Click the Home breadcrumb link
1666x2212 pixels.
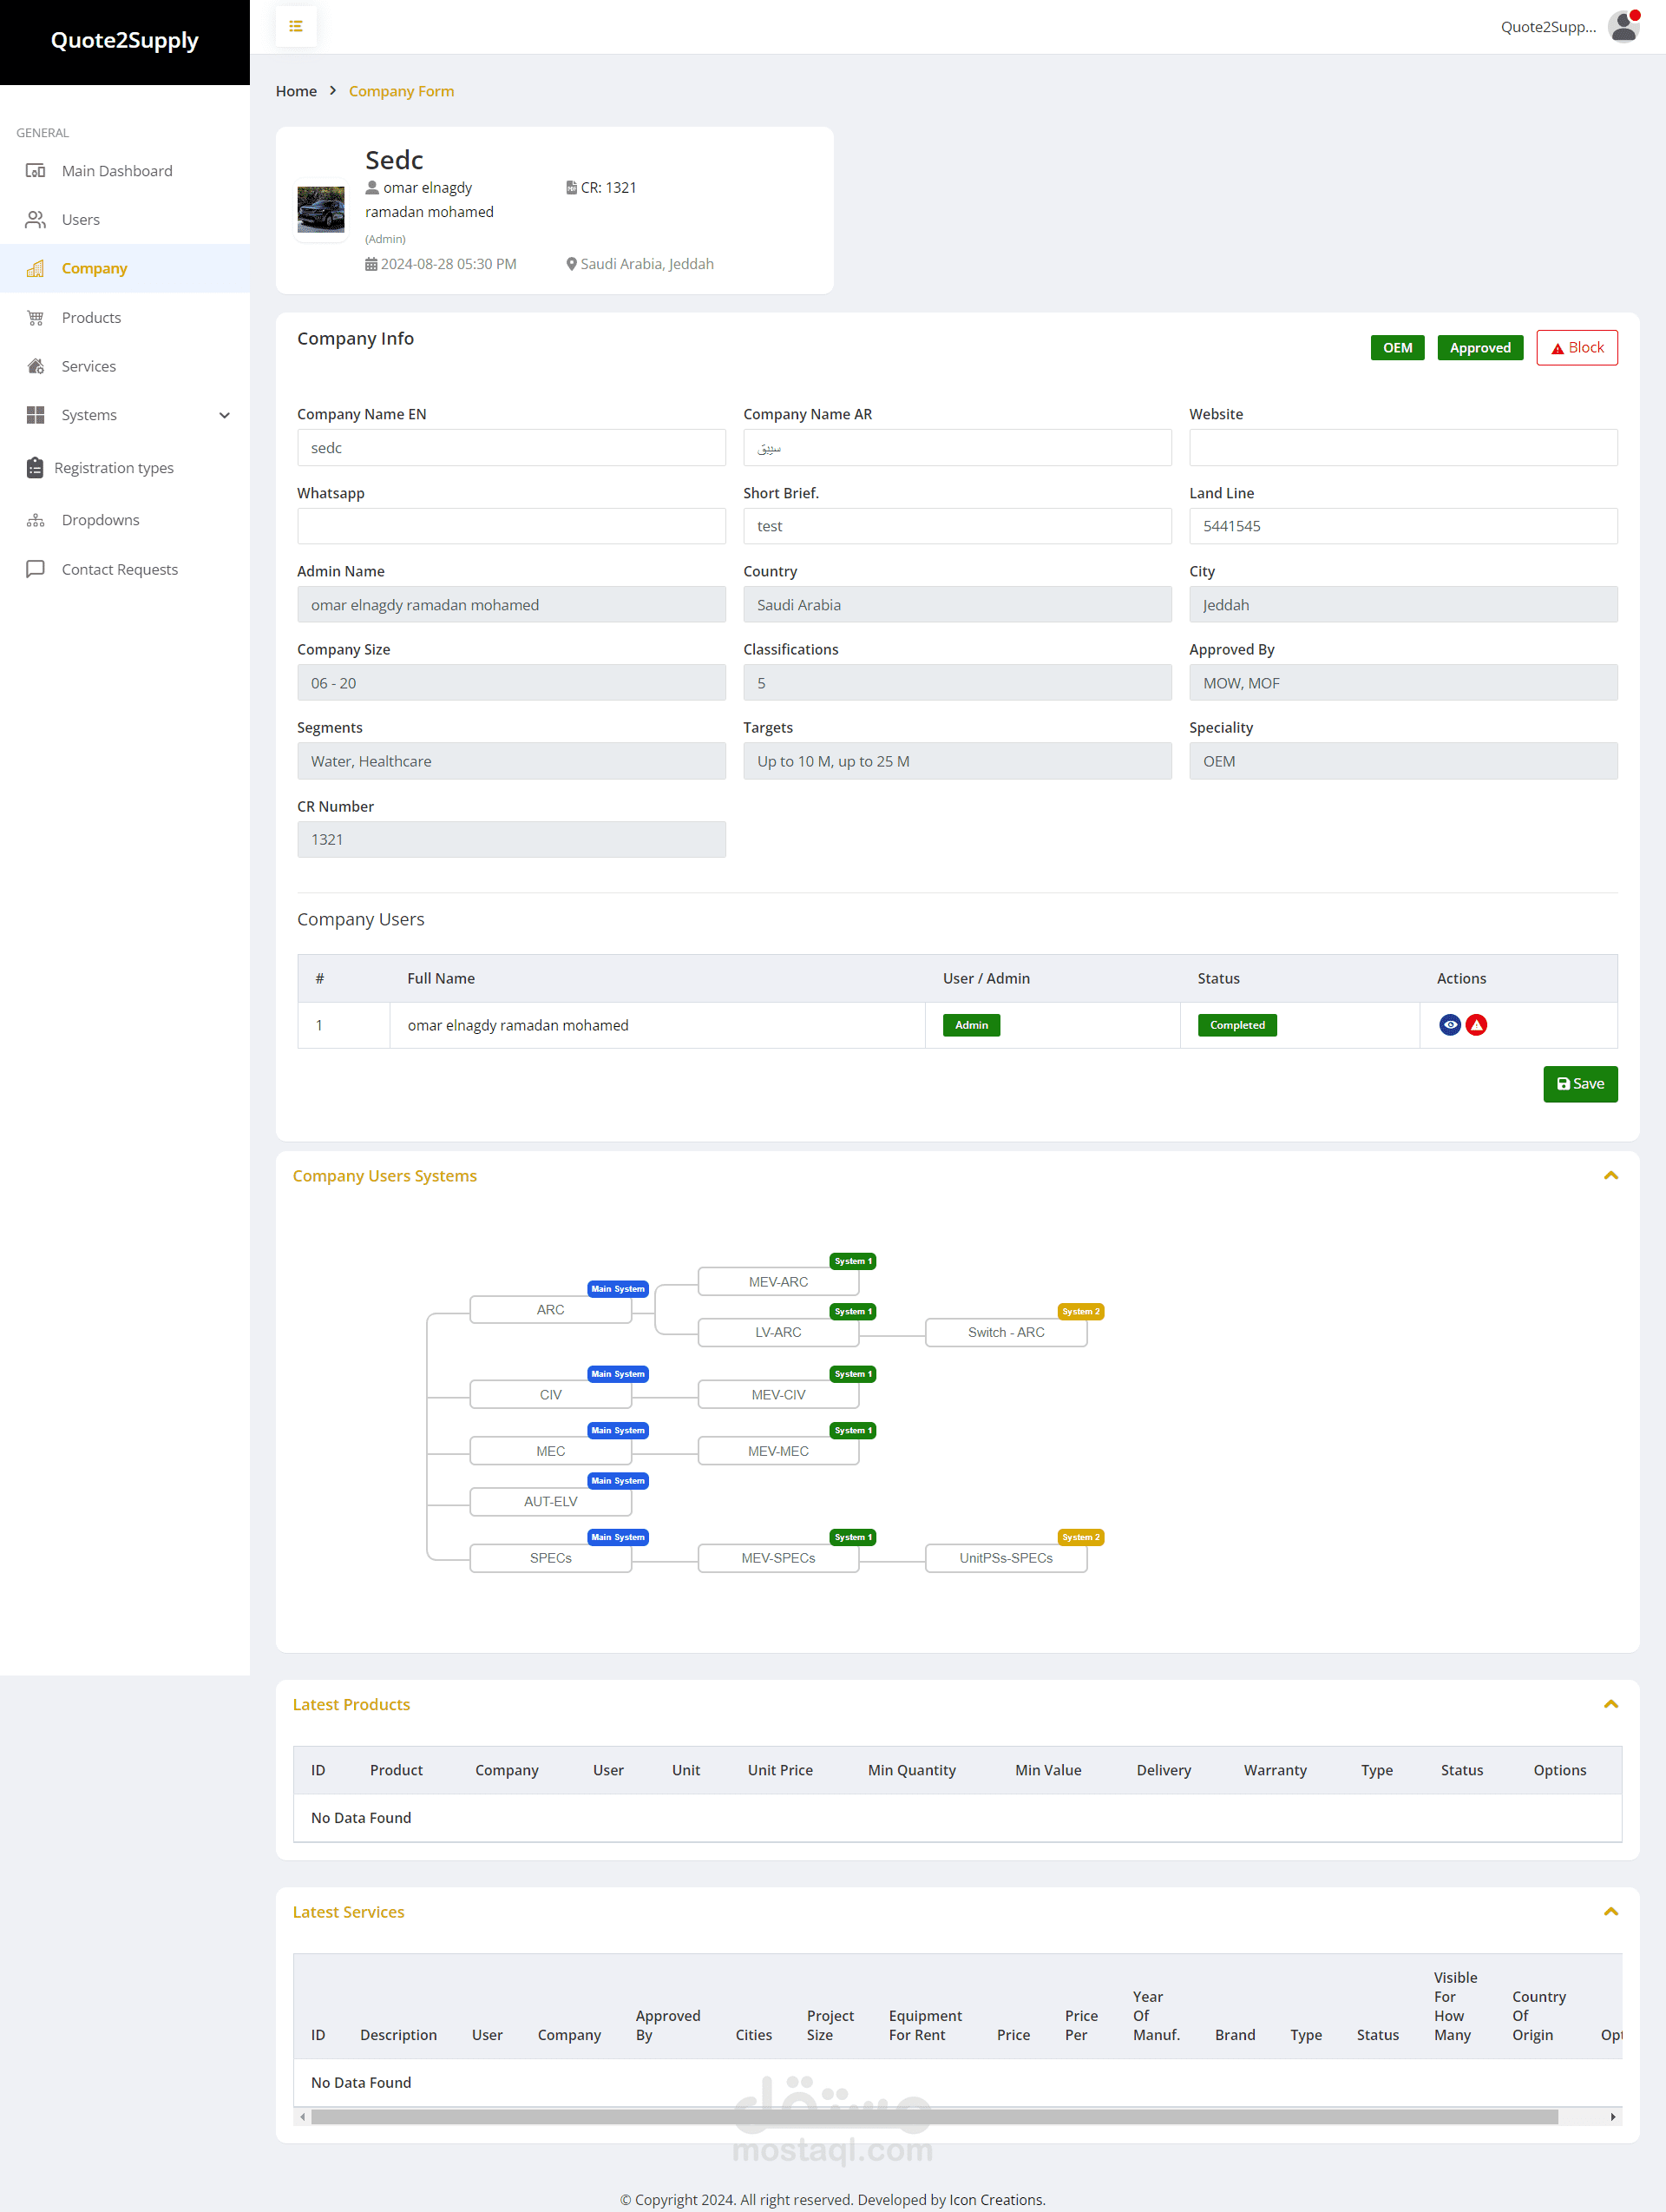296,91
